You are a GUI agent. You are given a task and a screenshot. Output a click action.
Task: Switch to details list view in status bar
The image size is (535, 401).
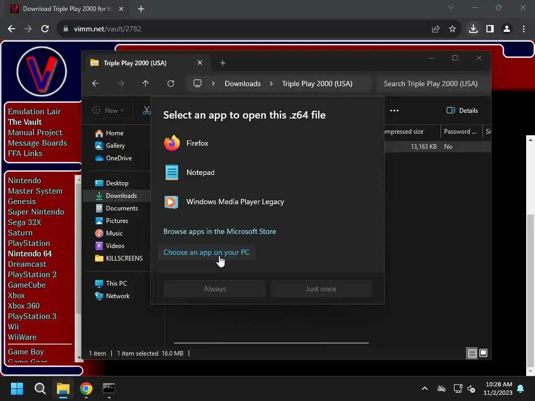point(472,353)
